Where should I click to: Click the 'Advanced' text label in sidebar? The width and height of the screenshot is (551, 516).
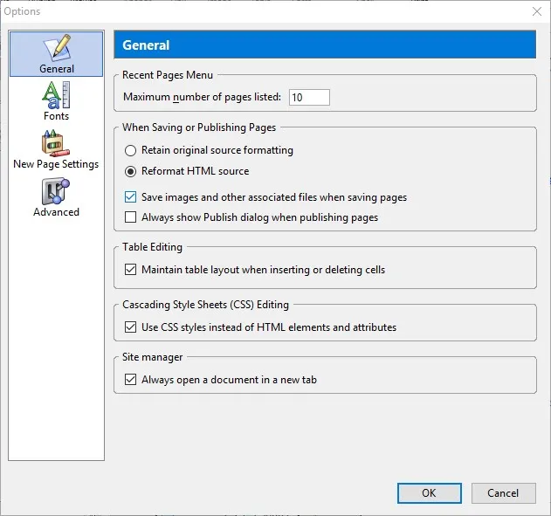(x=56, y=212)
